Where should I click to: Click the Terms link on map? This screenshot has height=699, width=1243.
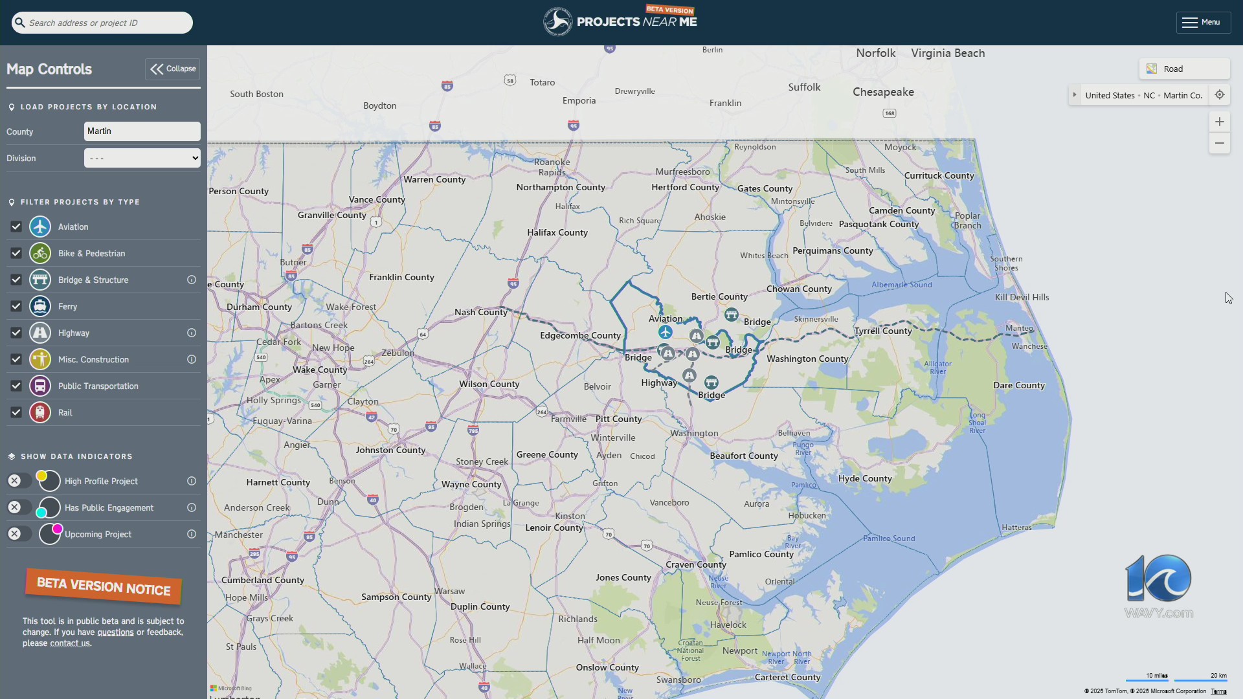point(1219,692)
